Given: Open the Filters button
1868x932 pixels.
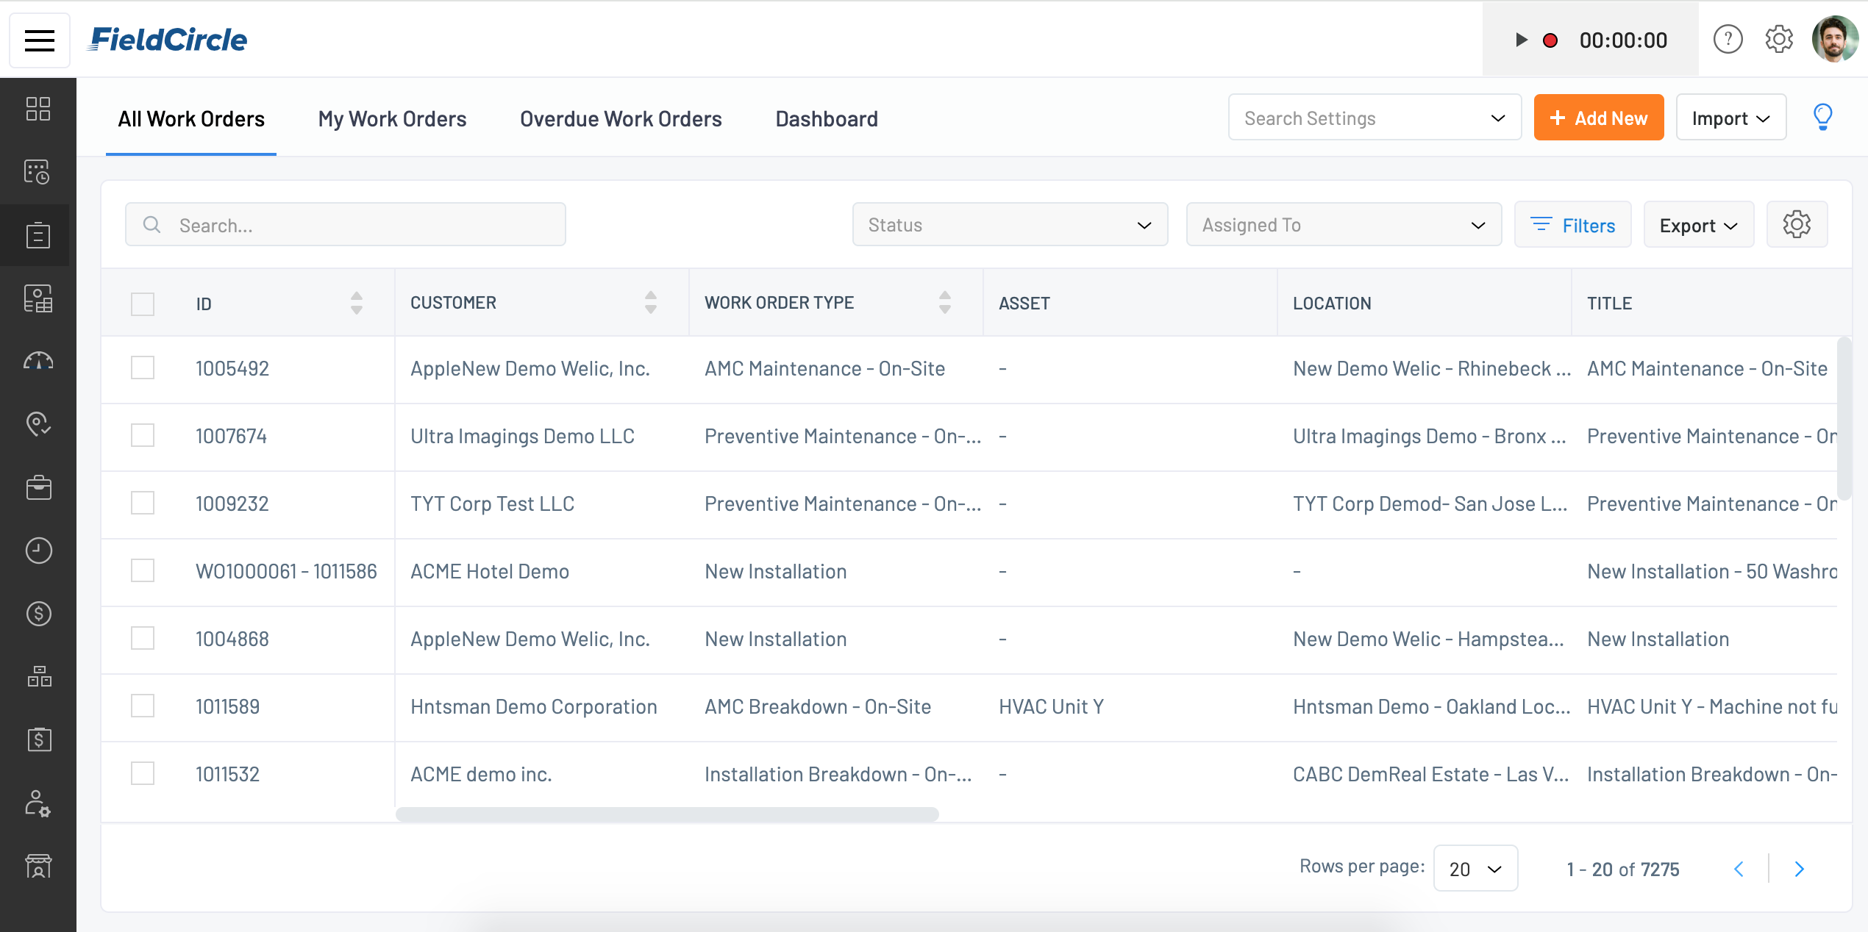Looking at the screenshot, I should point(1572,225).
